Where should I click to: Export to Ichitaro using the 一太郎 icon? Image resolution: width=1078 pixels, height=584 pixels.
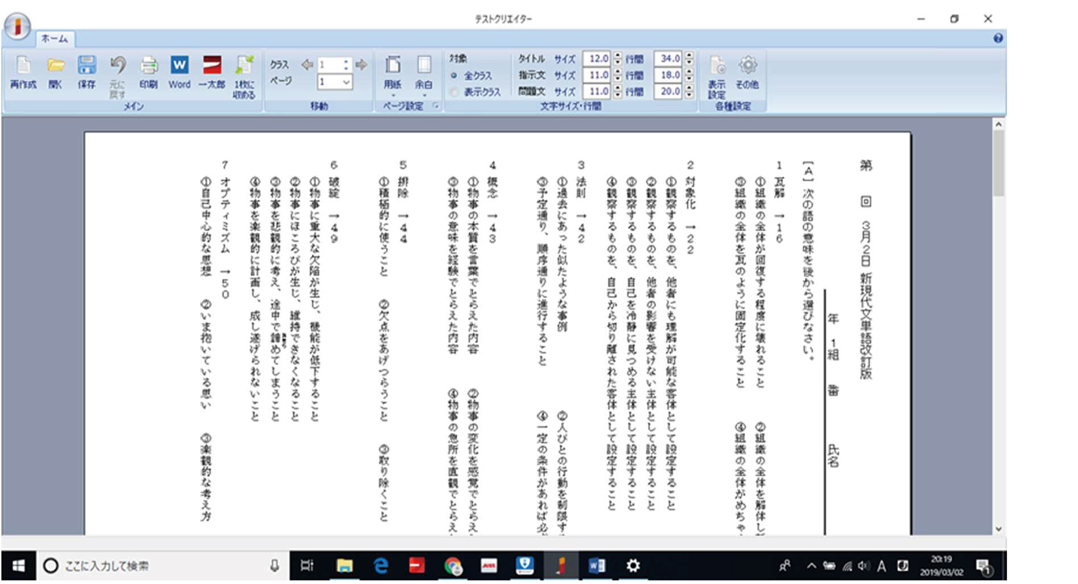211,72
